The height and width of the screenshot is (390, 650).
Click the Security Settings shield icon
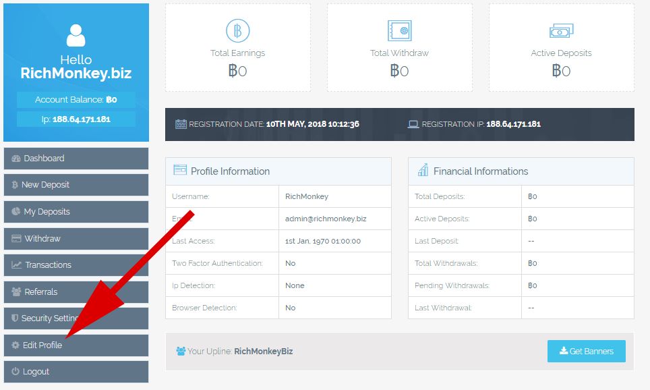[x=15, y=318]
